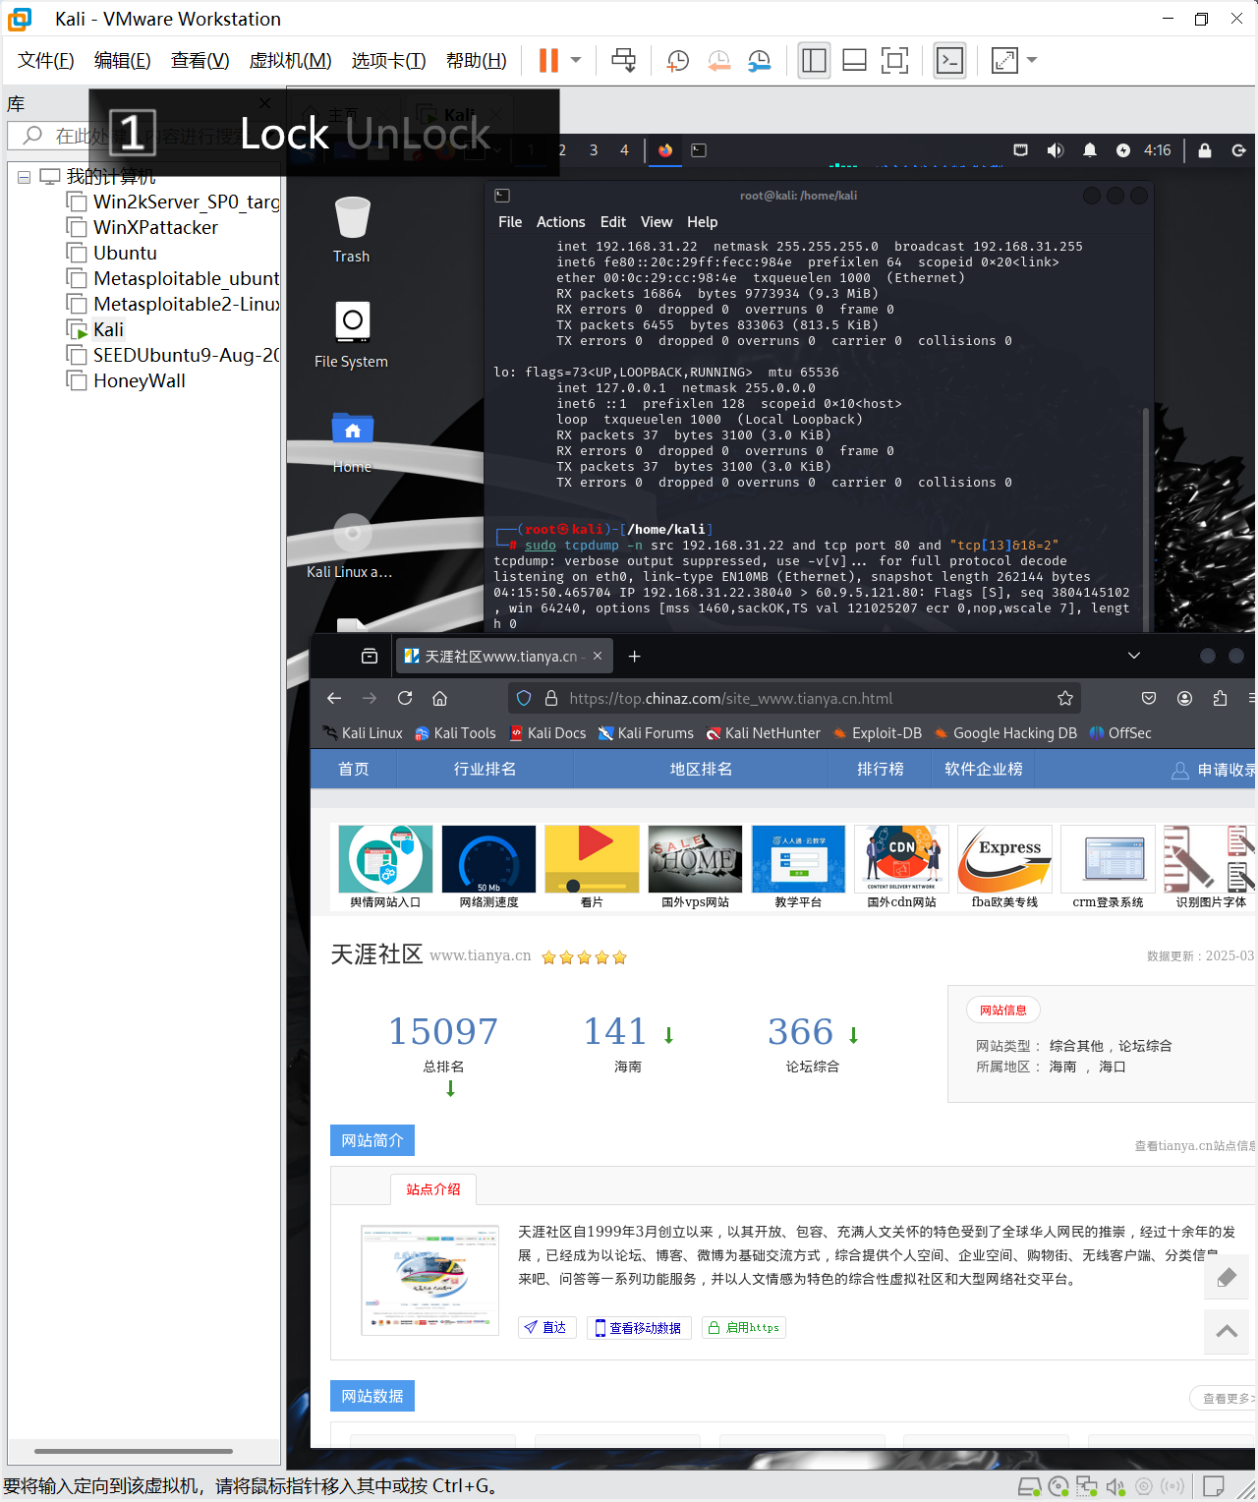The image size is (1258, 1502).
Task: Switch to workspace 4 in Kali panel
Action: [624, 150]
